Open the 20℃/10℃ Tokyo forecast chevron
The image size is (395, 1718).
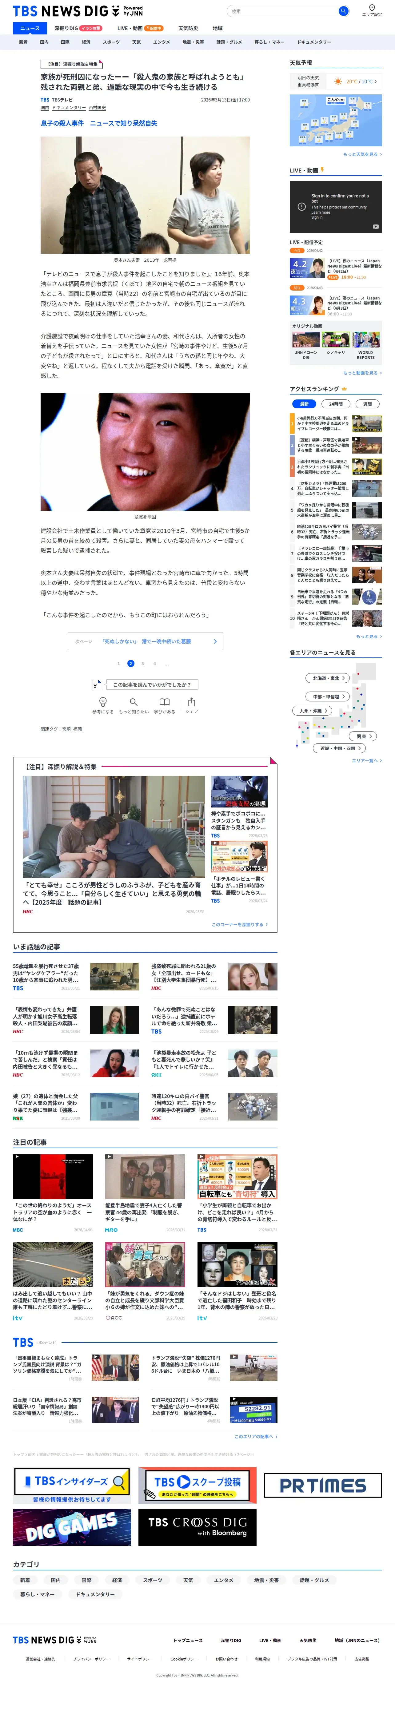[375, 81]
